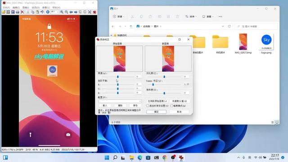Click the original image preview thumbnail
The image size is (288, 162).
pos(119,59)
